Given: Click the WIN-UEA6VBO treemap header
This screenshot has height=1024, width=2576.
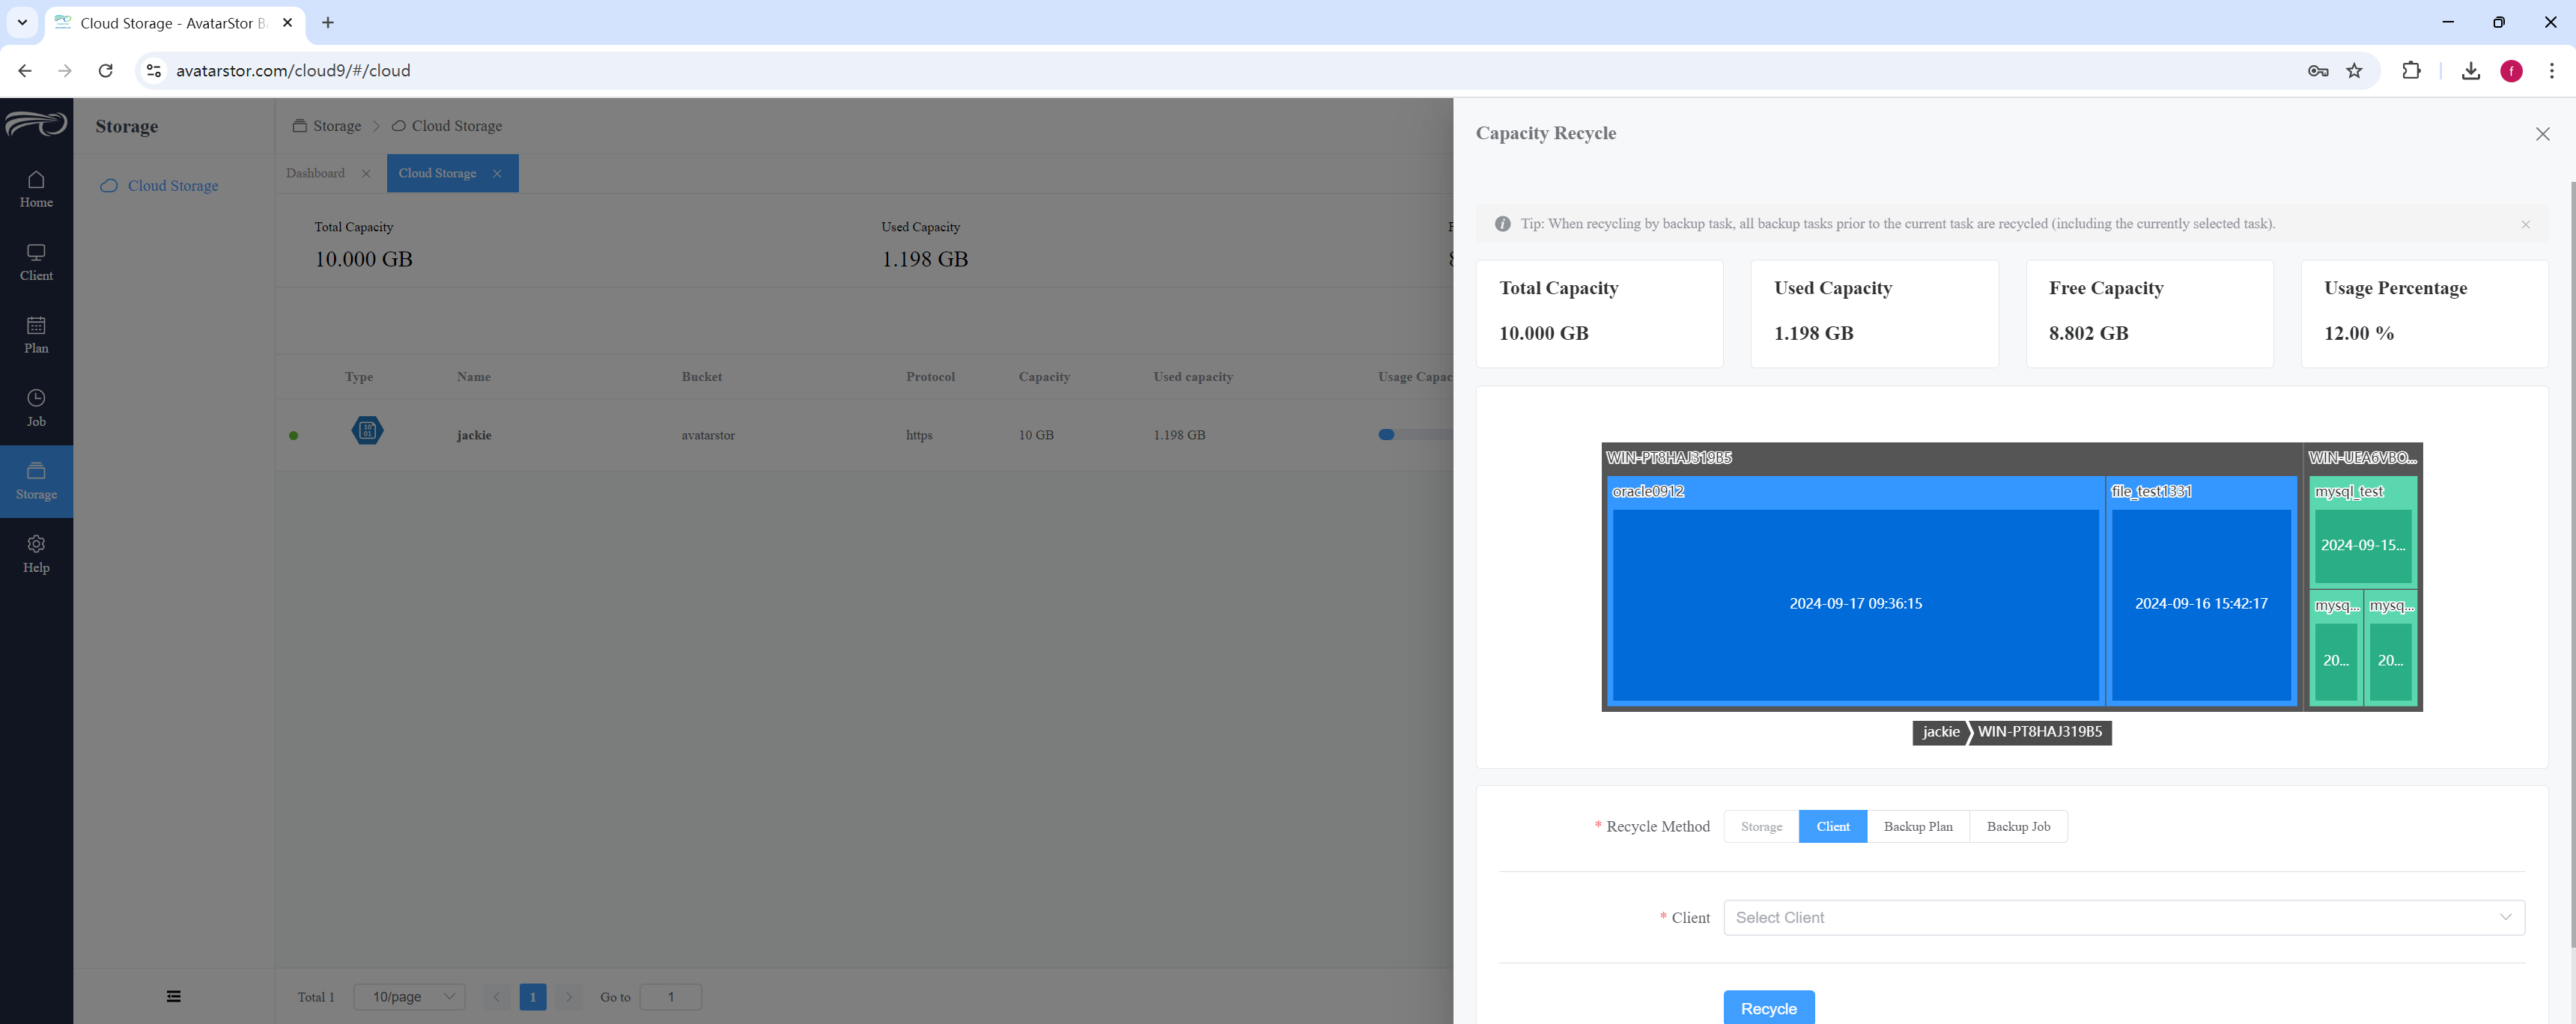Looking at the screenshot, I should tap(2363, 458).
